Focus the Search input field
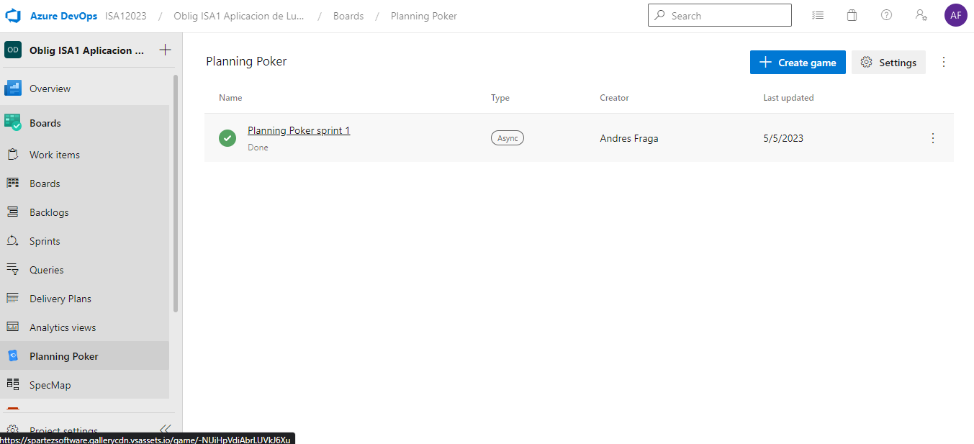The image size is (974, 444). click(720, 15)
